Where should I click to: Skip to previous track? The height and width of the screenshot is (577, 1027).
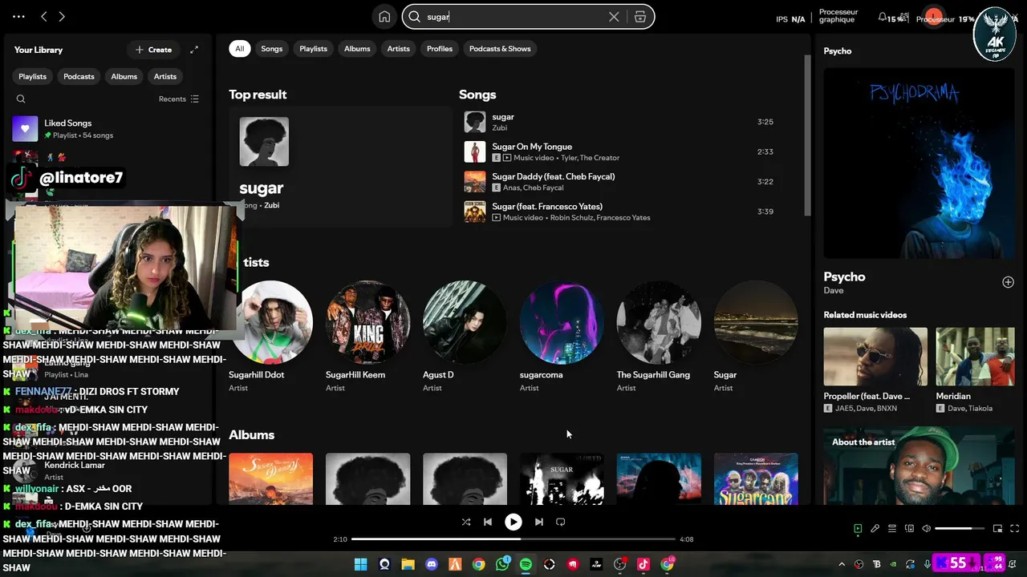tap(488, 522)
